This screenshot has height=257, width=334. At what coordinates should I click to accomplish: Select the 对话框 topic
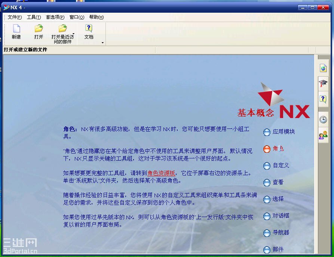pyautogui.click(x=281, y=216)
